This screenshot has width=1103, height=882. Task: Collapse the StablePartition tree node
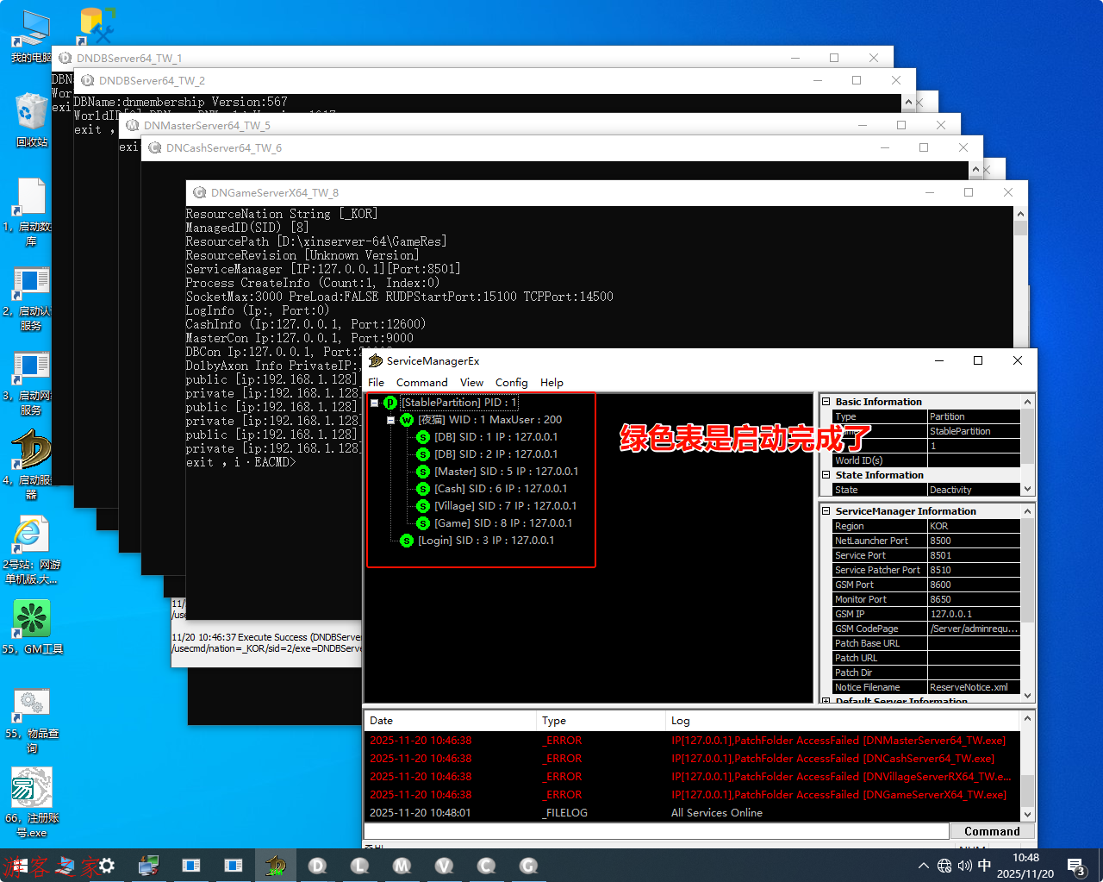375,403
